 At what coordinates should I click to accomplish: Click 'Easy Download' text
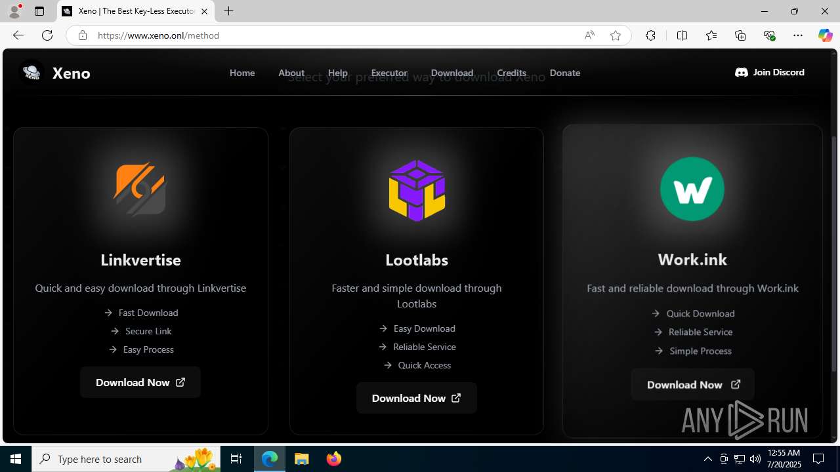(425, 328)
